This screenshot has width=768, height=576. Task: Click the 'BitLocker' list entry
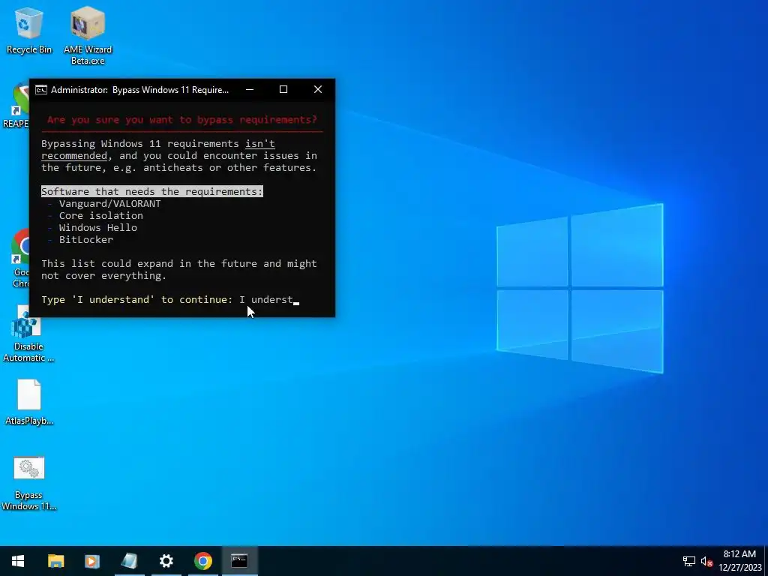point(85,239)
